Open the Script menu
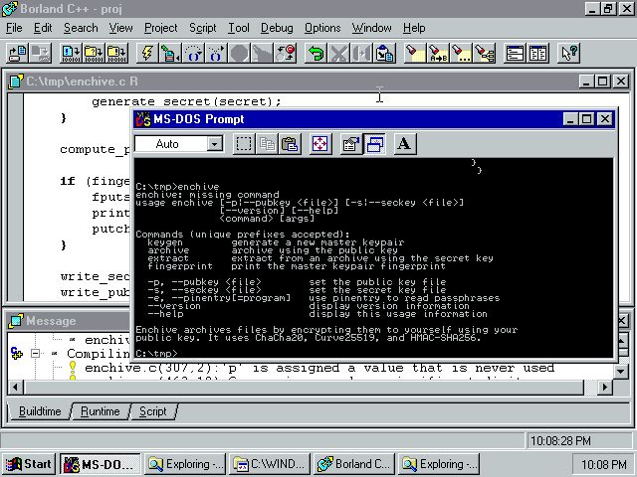Screen dimensions: 637x477 click(x=202, y=28)
